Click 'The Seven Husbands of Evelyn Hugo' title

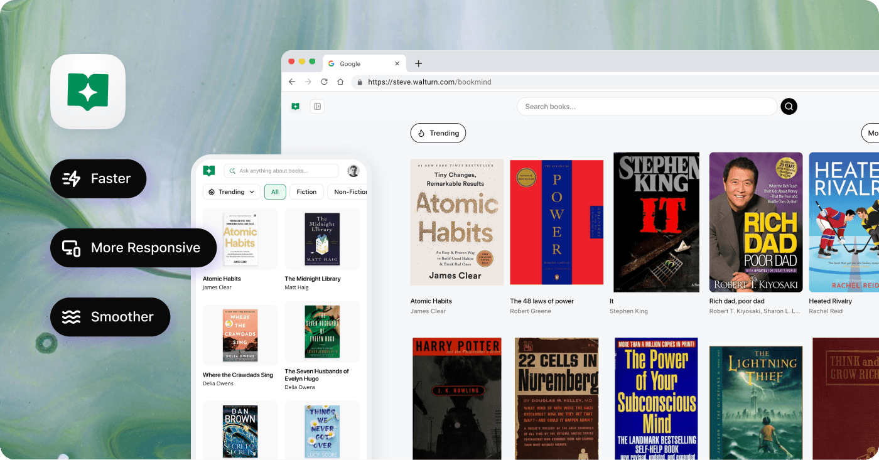coord(316,375)
